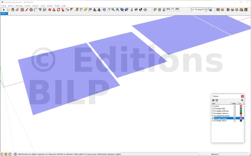This screenshot has height=156, width=251.
Task: Set Enveloppe toiture as active layer
Action: click(x=213, y=121)
